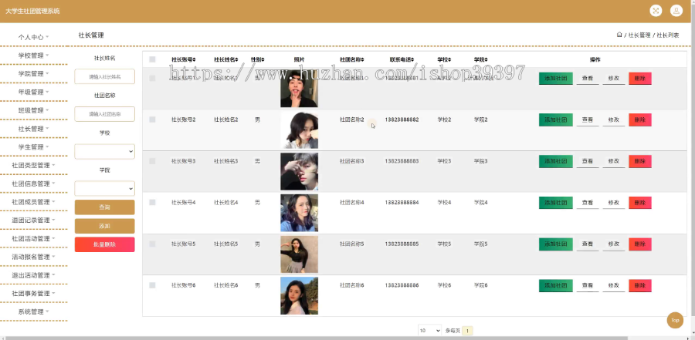The image size is (695, 340).
Task: Click 查看 for 社长账号3
Action: coord(588,162)
